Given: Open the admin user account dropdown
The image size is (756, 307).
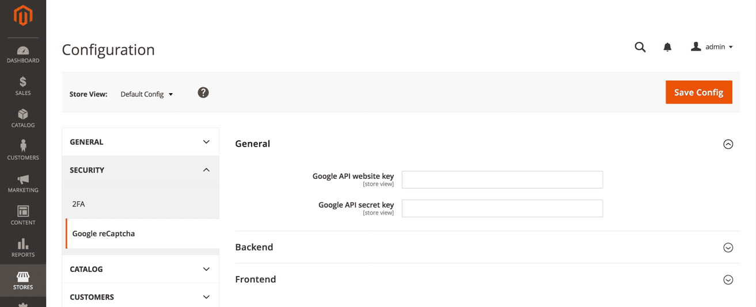Looking at the screenshot, I should point(712,47).
